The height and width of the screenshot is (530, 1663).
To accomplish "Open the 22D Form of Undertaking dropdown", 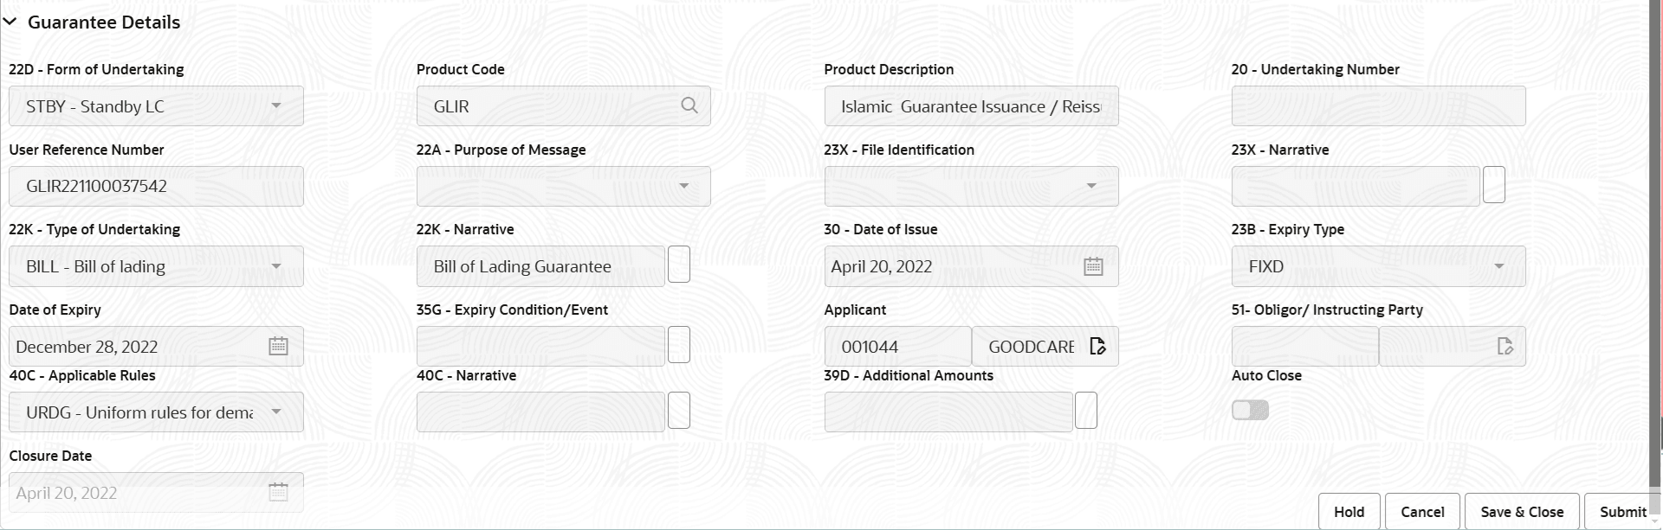I will 276,106.
